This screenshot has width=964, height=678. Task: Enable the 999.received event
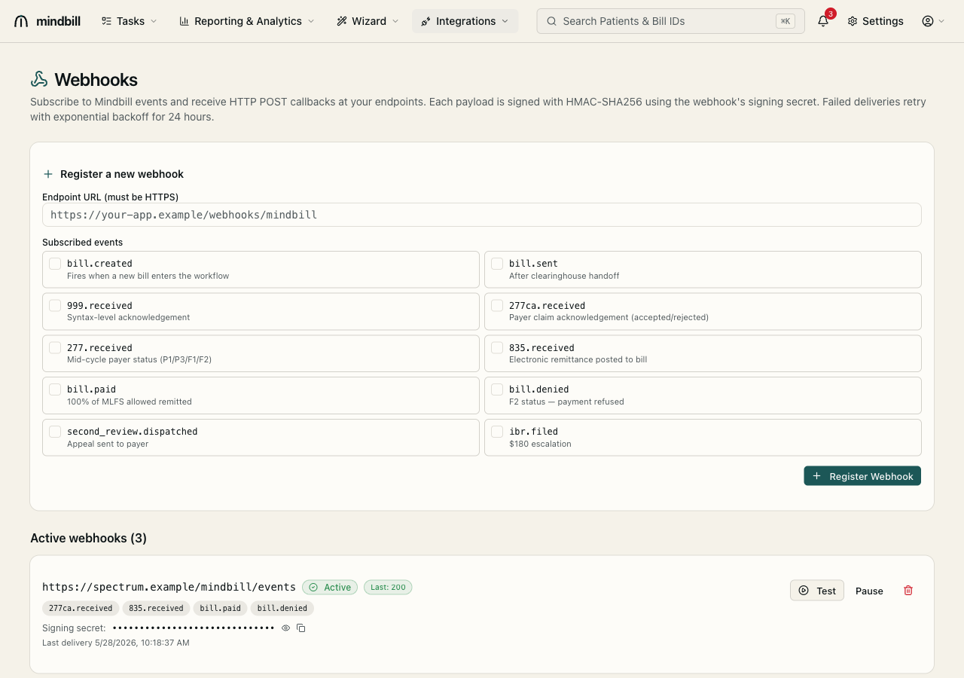click(55, 306)
